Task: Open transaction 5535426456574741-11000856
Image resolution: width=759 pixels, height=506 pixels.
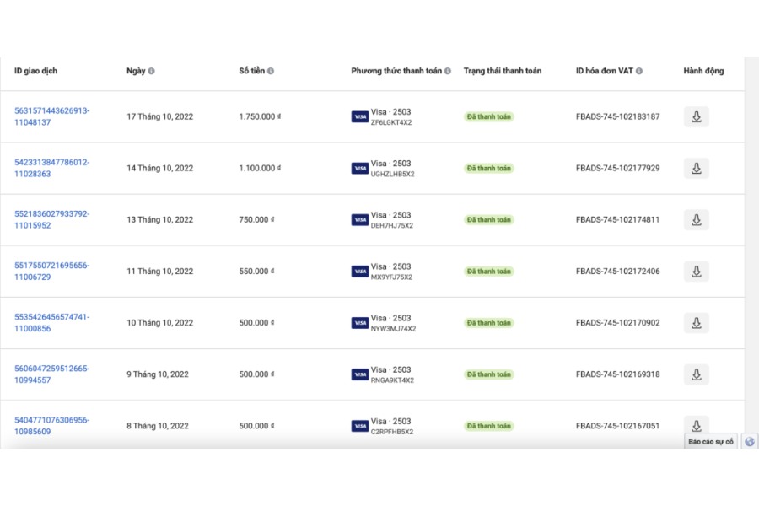Action: [51, 323]
